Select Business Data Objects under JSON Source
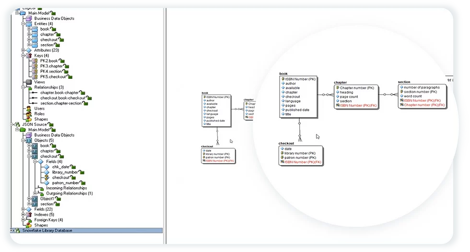Screen dimensions: 470x252 coord(54,135)
